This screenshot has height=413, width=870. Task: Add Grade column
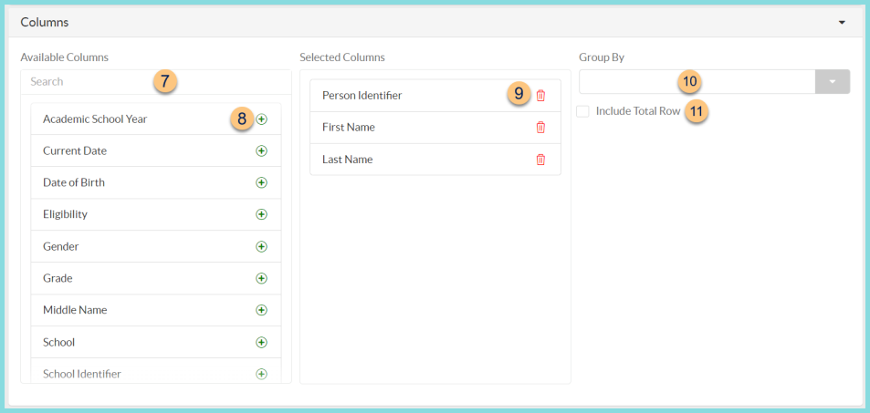[x=261, y=278]
